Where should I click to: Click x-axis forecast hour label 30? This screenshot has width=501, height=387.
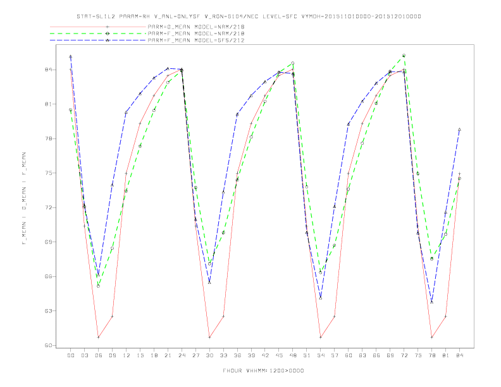(209, 355)
